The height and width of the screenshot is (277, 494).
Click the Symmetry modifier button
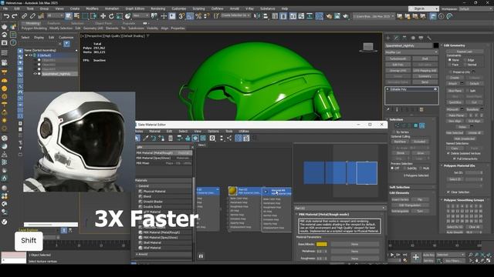tap(425, 76)
